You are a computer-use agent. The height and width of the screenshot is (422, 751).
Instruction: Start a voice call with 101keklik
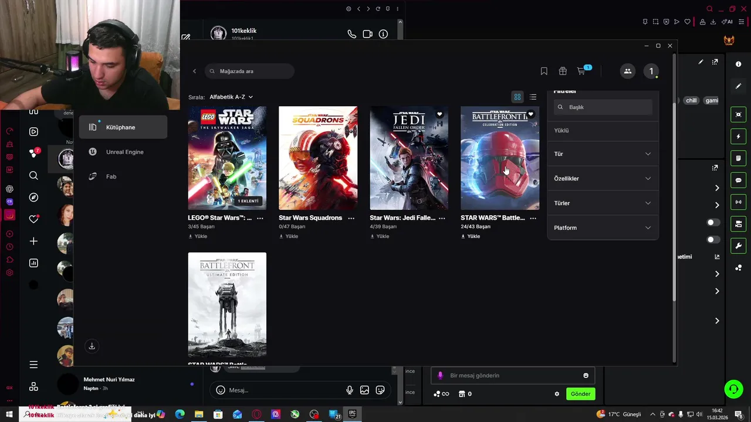click(351, 34)
